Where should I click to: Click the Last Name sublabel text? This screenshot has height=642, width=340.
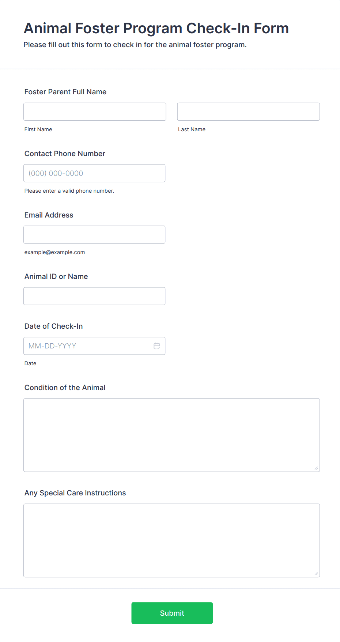pos(192,129)
